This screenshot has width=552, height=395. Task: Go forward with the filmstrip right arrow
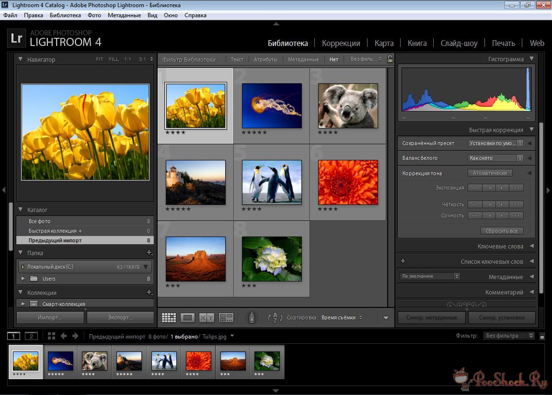coord(75,336)
